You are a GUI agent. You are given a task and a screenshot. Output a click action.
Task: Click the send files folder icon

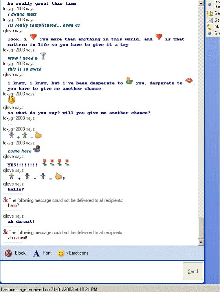click(210, 14)
